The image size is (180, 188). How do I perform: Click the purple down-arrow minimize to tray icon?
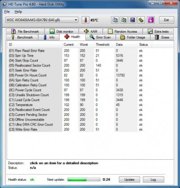151,20
